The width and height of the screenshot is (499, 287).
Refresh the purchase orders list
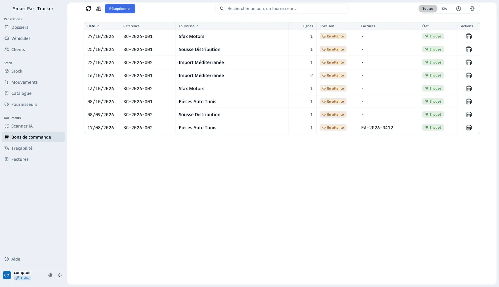[89, 9]
